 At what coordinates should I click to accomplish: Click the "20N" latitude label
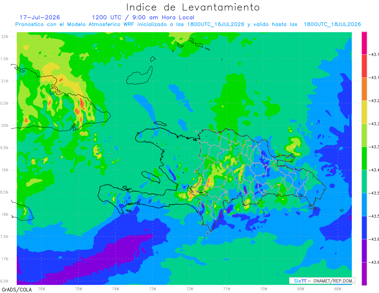(5, 125)
